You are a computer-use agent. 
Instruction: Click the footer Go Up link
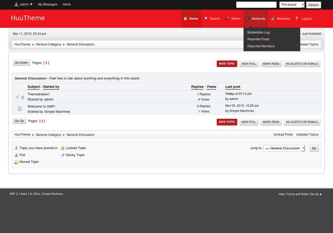[x=316, y=194]
